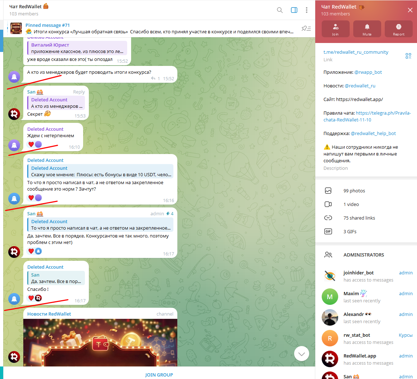Viewport: 417px width, 379px height.
Task: Toggle the right info sidebar panel
Action: (x=294, y=10)
